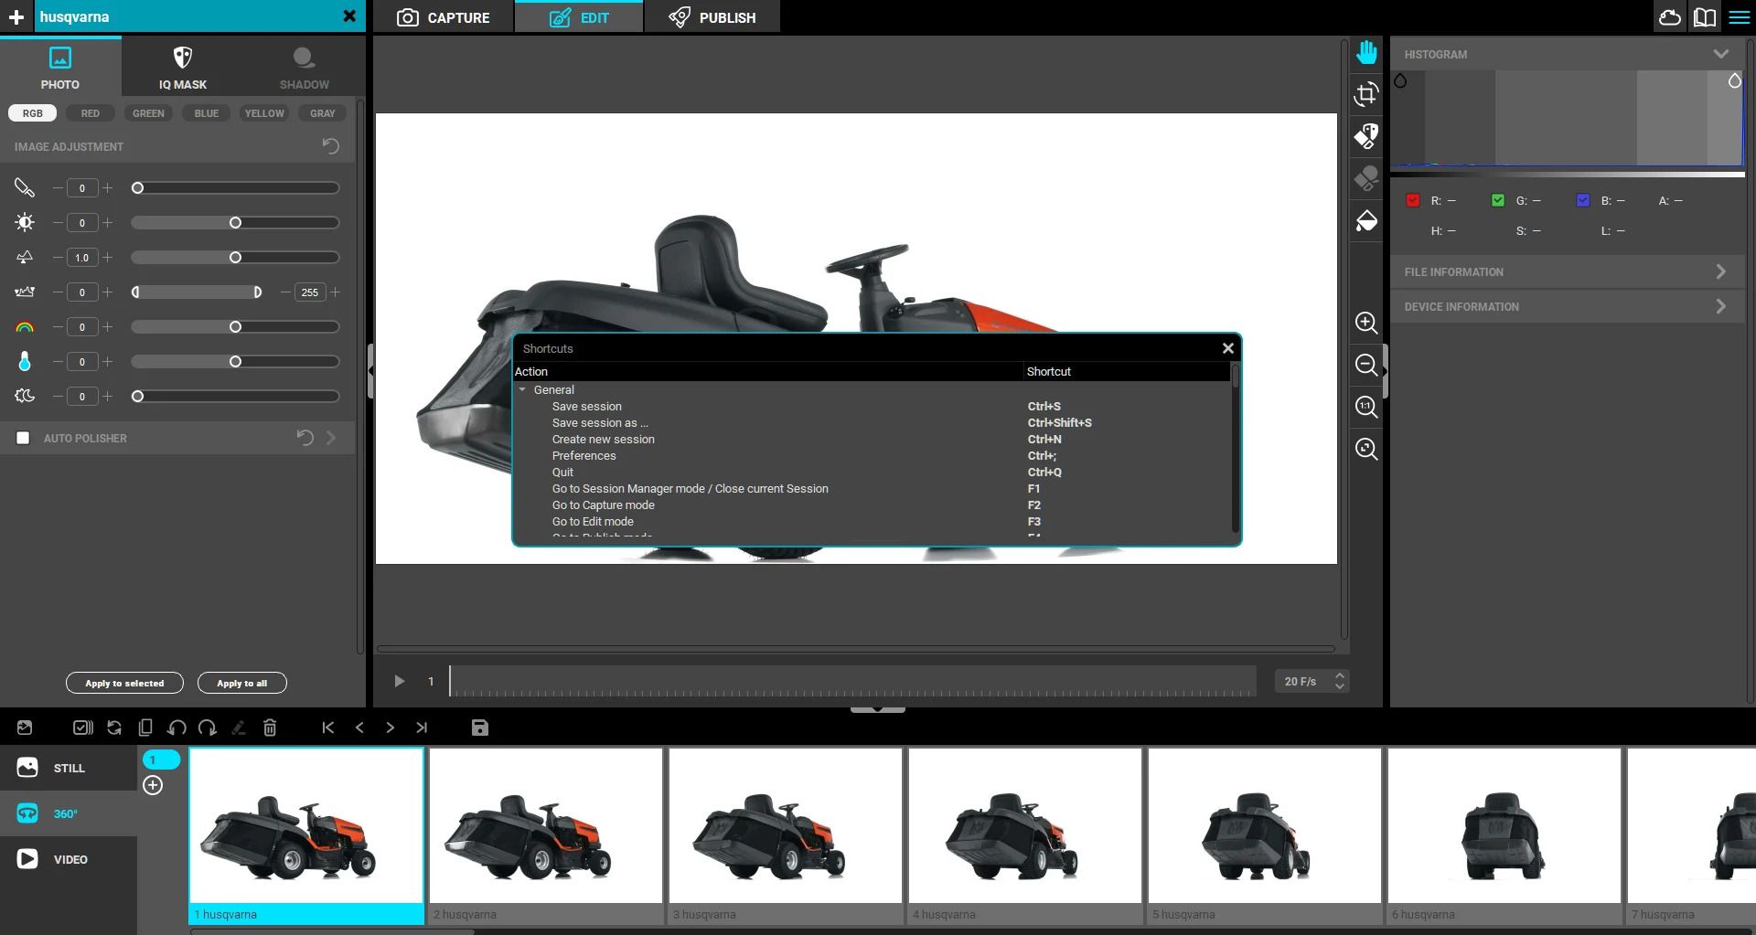Click the brightness slider handle
Image resolution: width=1756 pixels, height=935 pixels.
pyautogui.click(x=235, y=223)
